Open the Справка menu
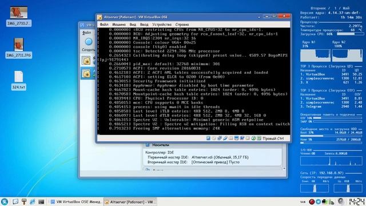The width and height of the screenshot is (366, 206). point(182,24)
